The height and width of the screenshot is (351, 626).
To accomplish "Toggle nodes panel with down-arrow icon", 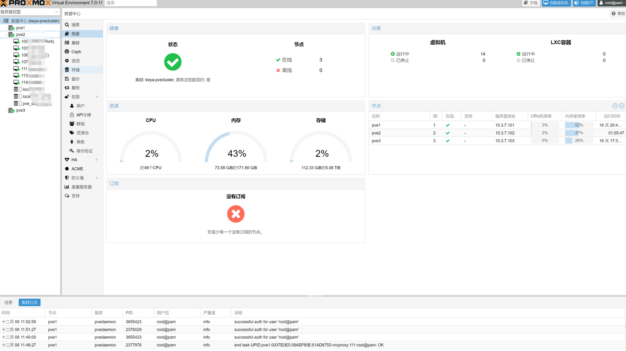I will pyautogui.click(x=622, y=106).
